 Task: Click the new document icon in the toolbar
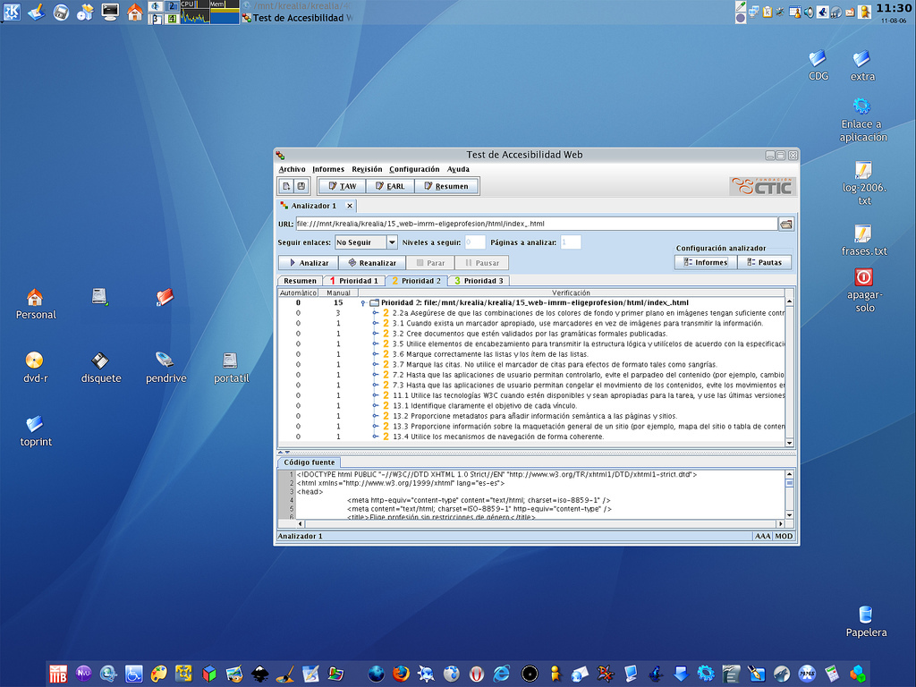tap(286, 186)
